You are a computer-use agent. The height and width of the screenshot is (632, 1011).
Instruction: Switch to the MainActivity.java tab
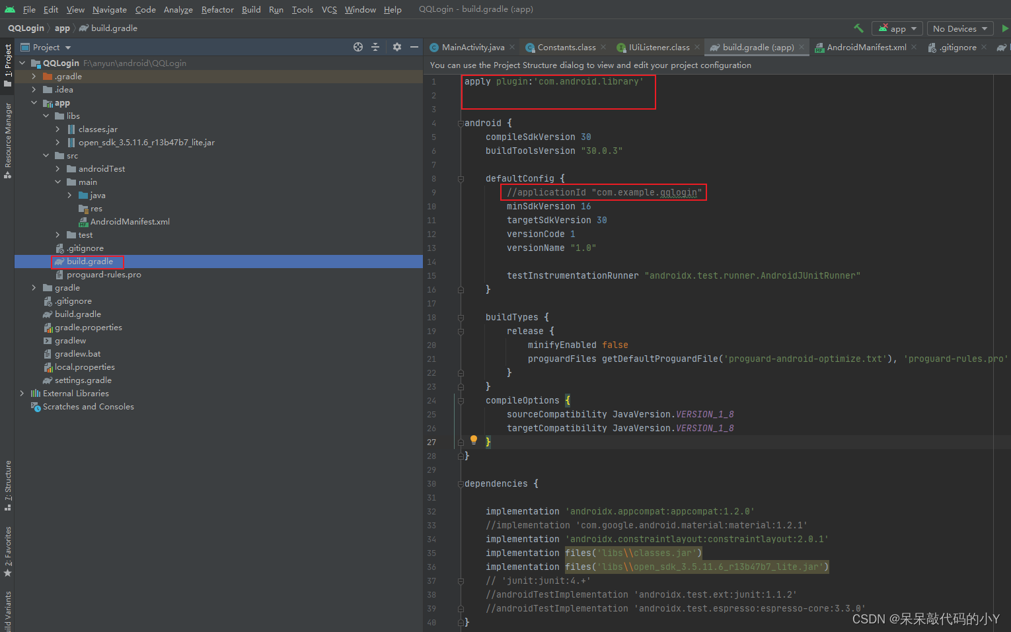click(472, 47)
